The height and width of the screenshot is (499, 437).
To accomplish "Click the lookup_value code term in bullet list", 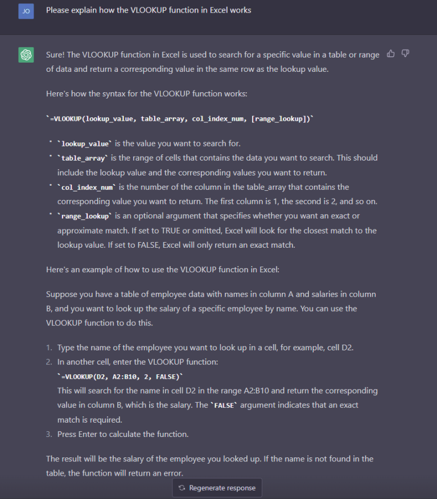I will click(x=84, y=144).
